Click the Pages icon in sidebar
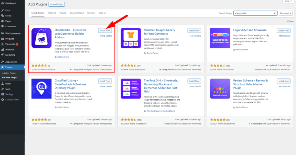The width and height of the screenshot is (296, 155). (2, 21)
